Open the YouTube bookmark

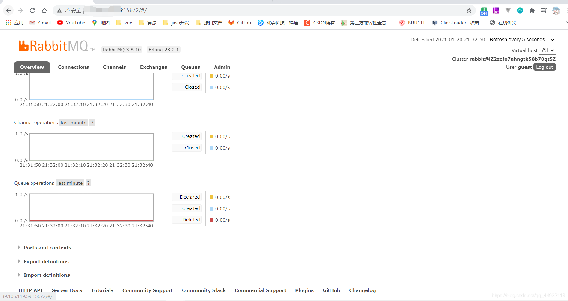pos(71,23)
